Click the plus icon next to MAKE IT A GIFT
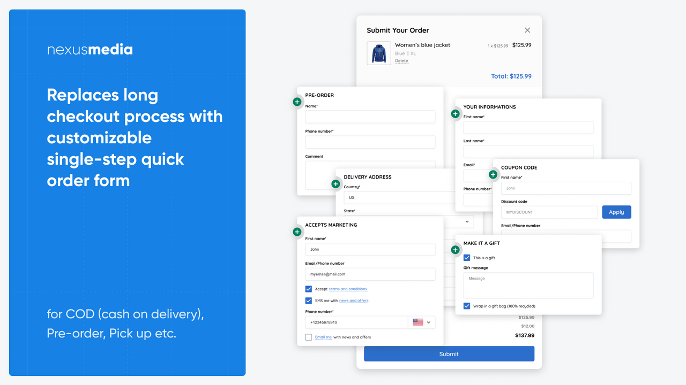The width and height of the screenshot is (686, 385). click(x=455, y=250)
